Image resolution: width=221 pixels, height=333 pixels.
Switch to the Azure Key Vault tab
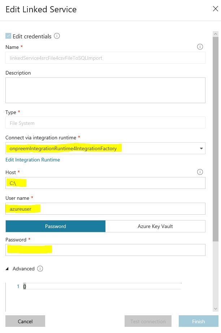(x=155, y=226)
